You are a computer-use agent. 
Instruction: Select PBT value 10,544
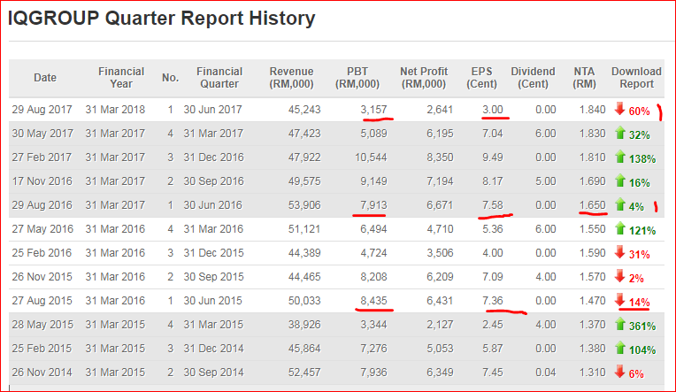[x=371, y=158]
